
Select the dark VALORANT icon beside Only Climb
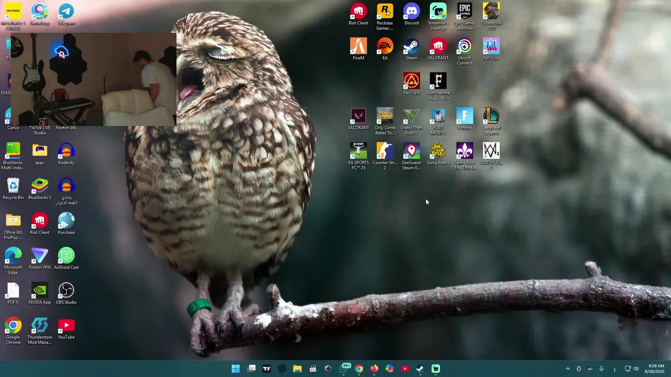(x=359, y=119)
